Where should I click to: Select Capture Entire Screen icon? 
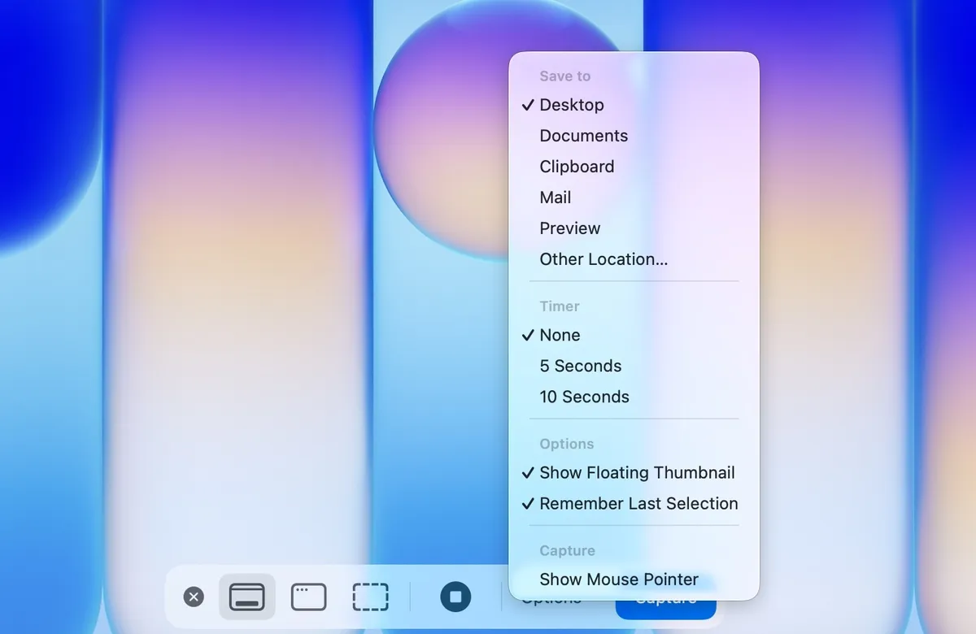247,597
